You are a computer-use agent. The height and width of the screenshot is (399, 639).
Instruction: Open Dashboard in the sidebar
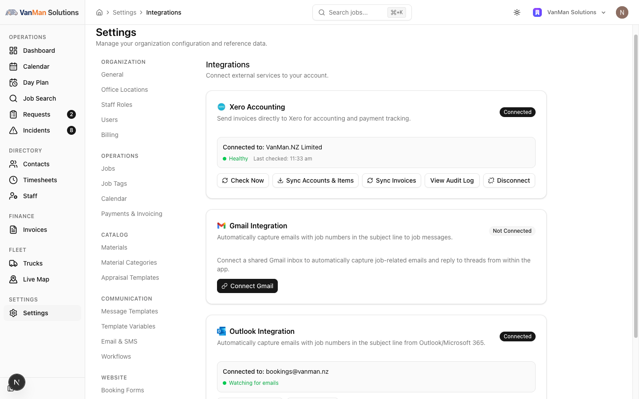pyautogui.click(x=42, y=51)
